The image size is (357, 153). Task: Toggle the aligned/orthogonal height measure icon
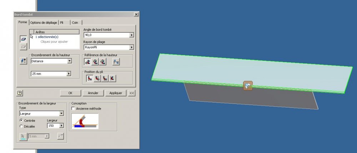click(x=116, y=62)
